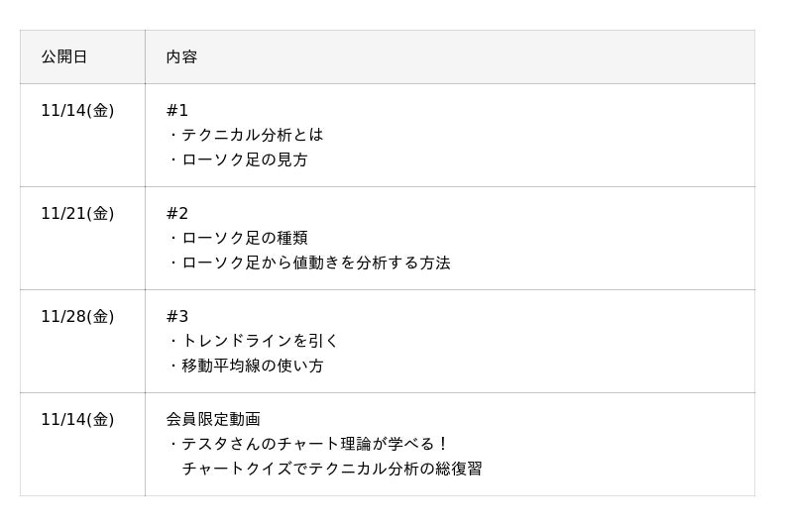
Task: Click the bullet before トレンドラインを引く
Action: click(x=172, y=341)
